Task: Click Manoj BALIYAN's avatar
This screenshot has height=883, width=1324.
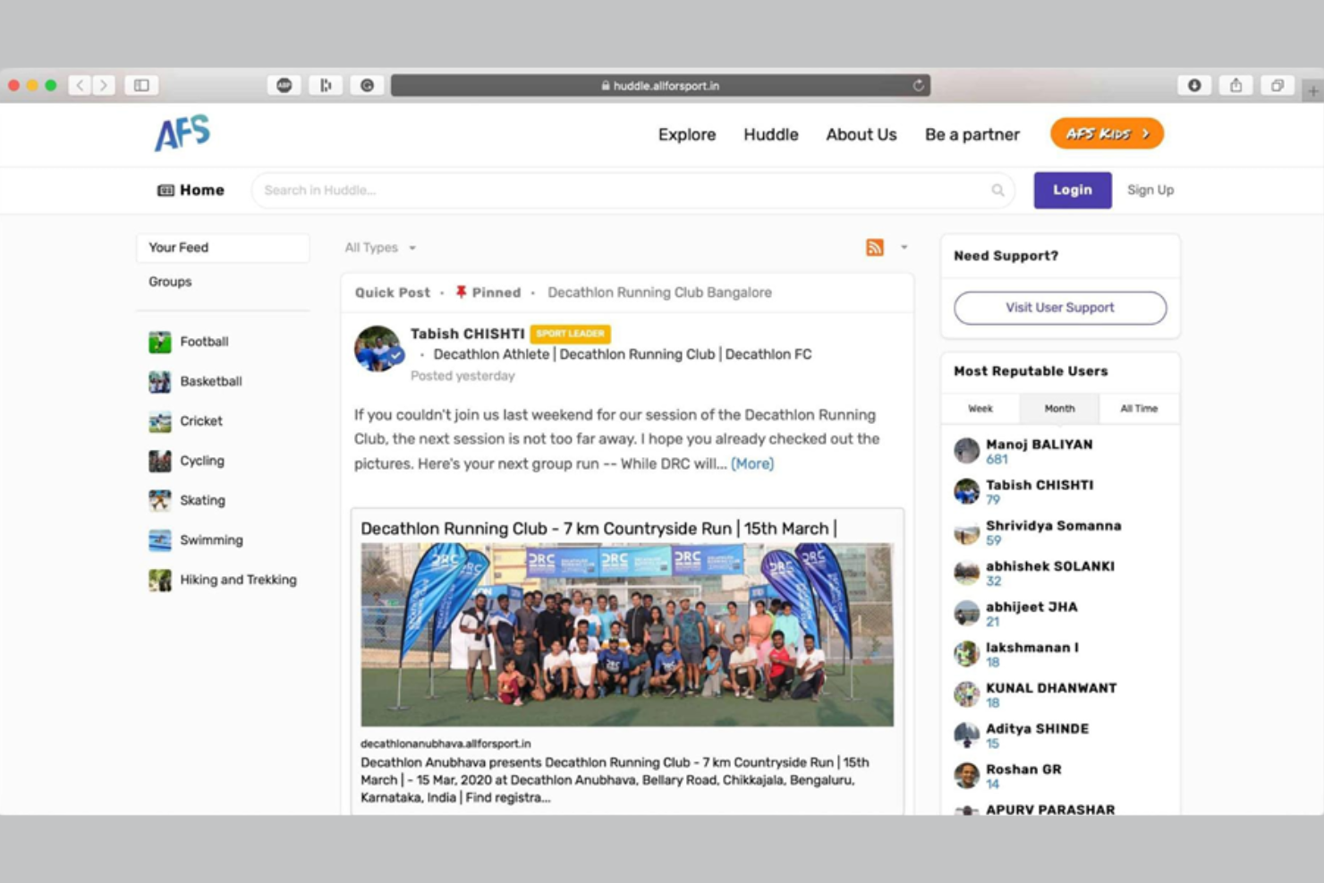Action: pyautogui.click(x=966, y=450)
